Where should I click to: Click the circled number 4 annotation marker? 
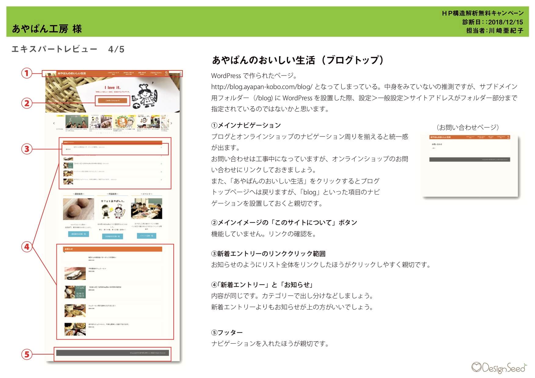27,247
